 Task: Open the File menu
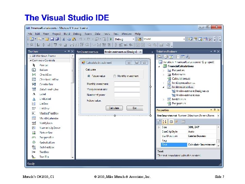30,34
